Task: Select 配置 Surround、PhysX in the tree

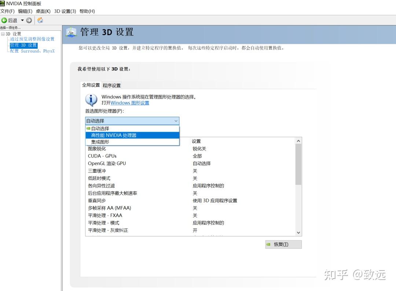Action: (32, 51)
